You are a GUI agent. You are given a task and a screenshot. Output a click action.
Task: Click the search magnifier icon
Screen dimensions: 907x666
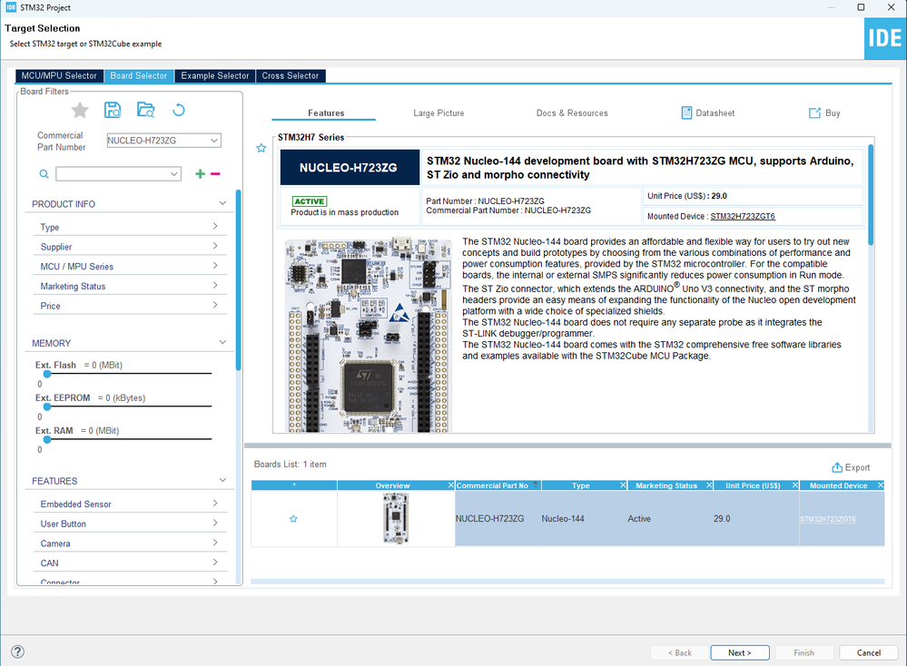[44, 174]
